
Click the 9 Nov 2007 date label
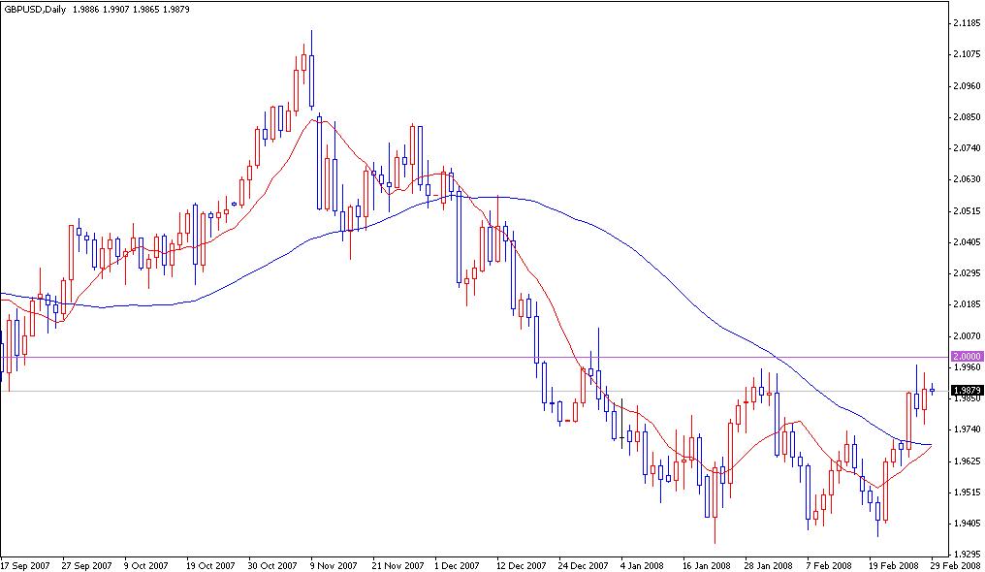(333, 566)
